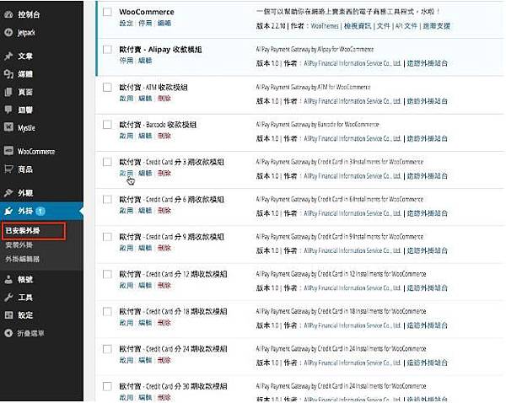Click 停用 under 歐付寶 Alipay 收款模組

(126, 61)
